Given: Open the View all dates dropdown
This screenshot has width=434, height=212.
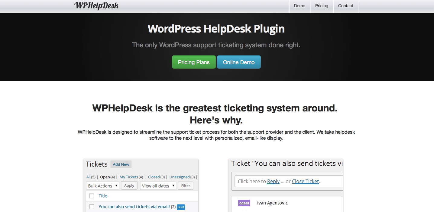Looking at the screenshot, I should tap(158, 186).
